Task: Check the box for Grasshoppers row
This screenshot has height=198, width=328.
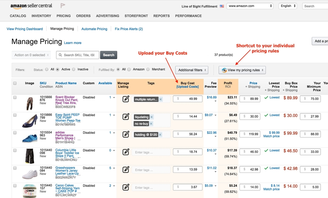Action: pyautogui.click(x=15, y=168)
